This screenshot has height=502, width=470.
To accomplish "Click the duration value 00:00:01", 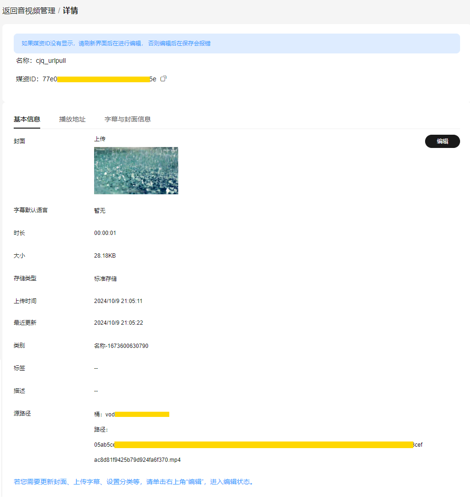I will tap(105, 233).
